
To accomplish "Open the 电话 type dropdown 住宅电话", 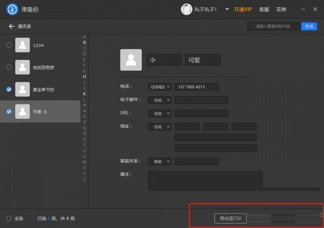I will tap(160, 87).
